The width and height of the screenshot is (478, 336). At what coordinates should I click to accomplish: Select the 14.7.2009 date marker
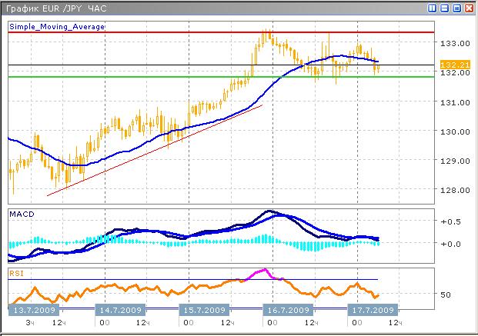[118, 310]
